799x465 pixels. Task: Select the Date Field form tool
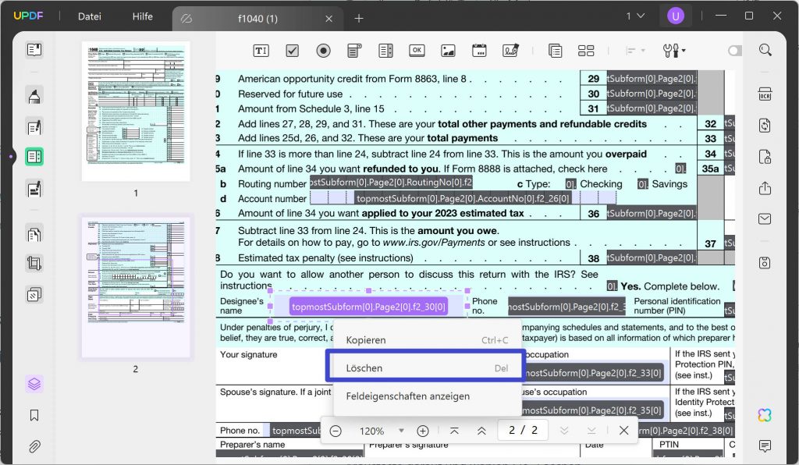click(x=479, y=50)
